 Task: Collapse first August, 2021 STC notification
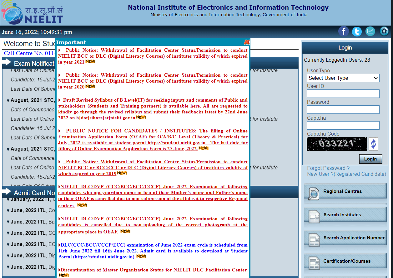tap(8, 100)
